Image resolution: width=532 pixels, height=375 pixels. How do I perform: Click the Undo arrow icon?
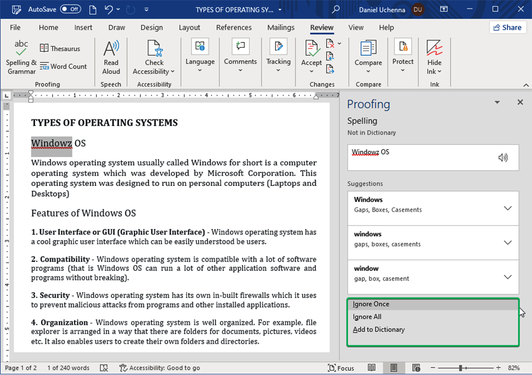click(109, 10)
